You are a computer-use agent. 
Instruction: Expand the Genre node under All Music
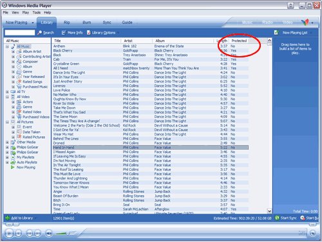tap(13, 72)
